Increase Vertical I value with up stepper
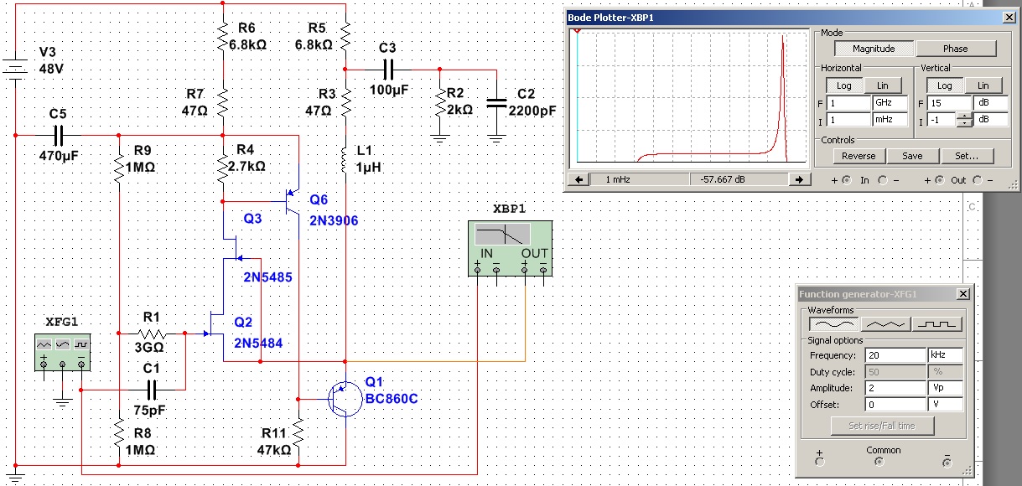1022x486 pixels. (963, 116)
